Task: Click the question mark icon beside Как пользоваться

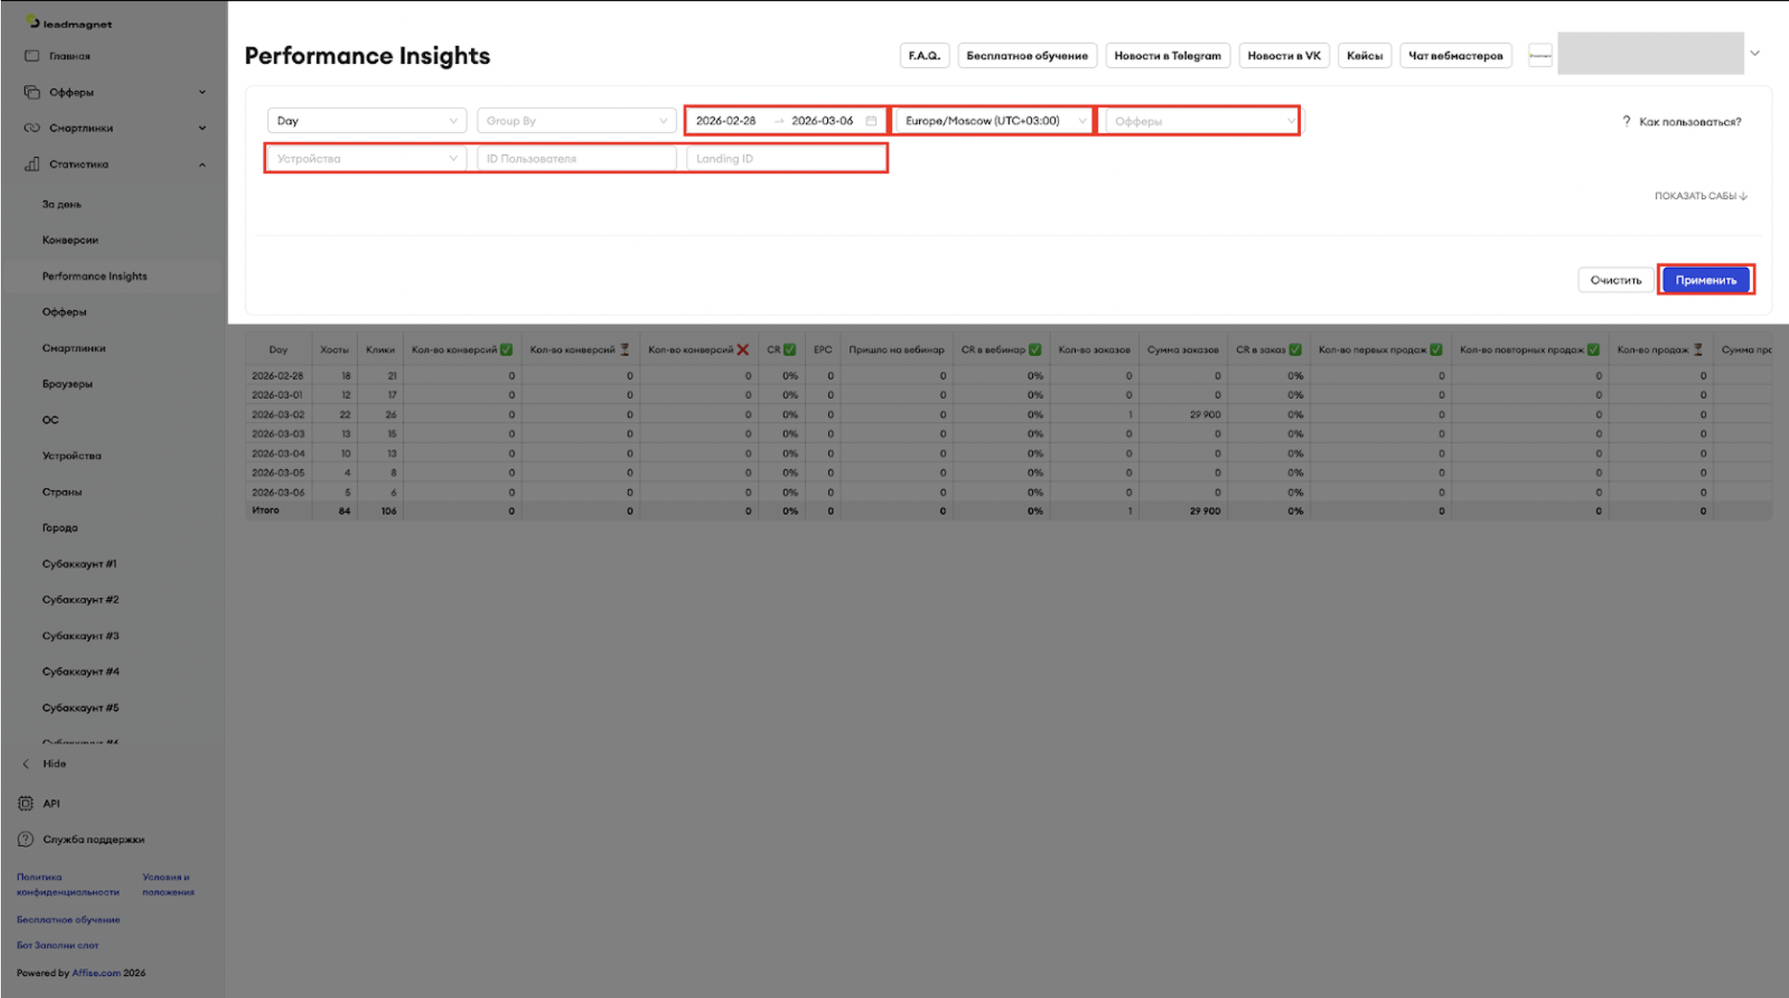Action: 1627,122
